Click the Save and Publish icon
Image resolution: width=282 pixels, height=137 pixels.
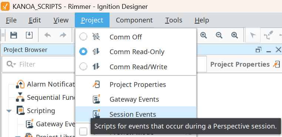point(29,35)
